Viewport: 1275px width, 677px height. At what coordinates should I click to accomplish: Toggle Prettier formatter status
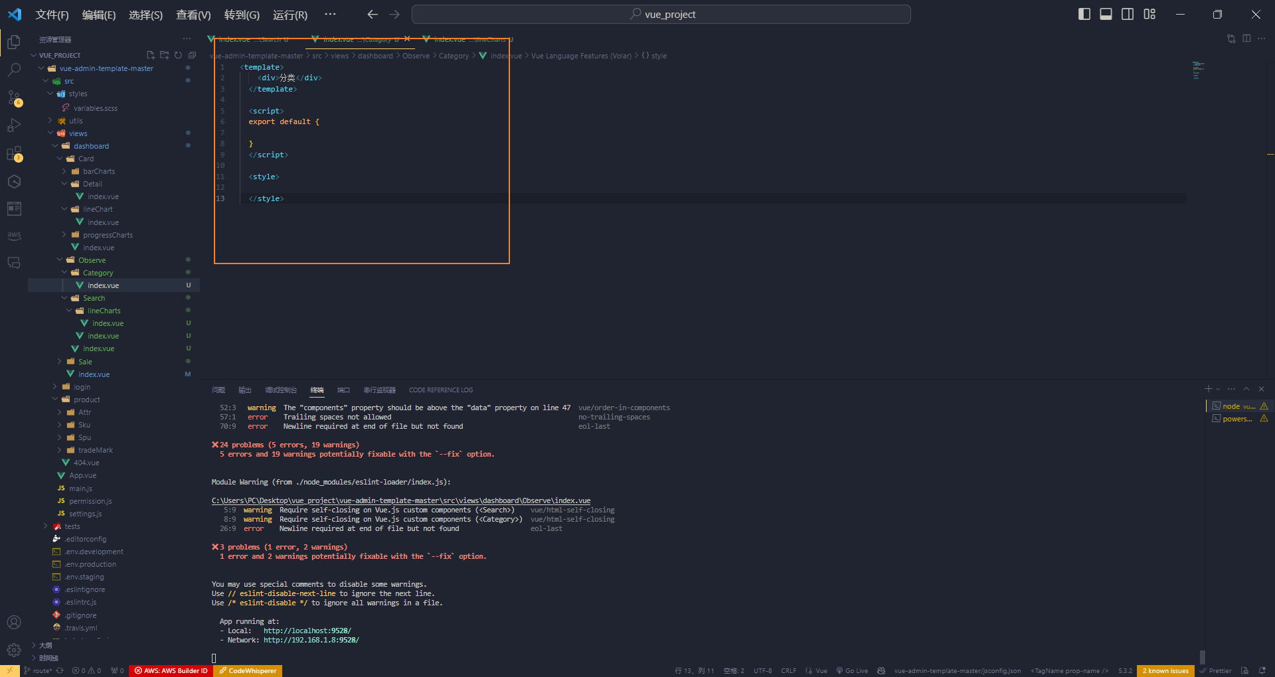[1215, 671]
